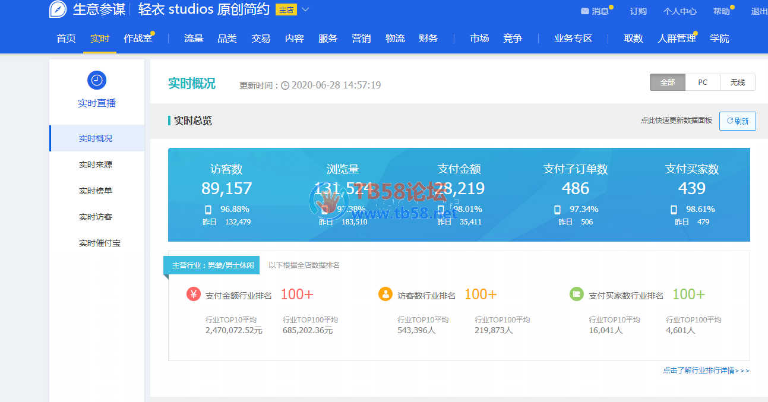768x402 pixels.
Task: Click the mobile phone icon under 支付买家数
Action: tap(674, 210)
